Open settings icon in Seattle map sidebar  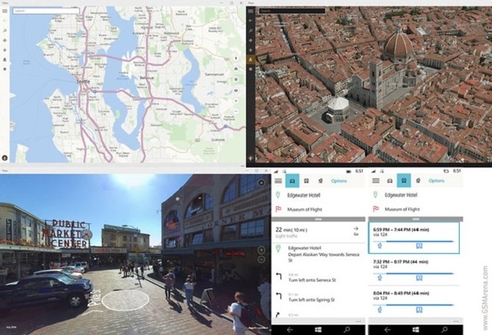click(x=5, y=69)
